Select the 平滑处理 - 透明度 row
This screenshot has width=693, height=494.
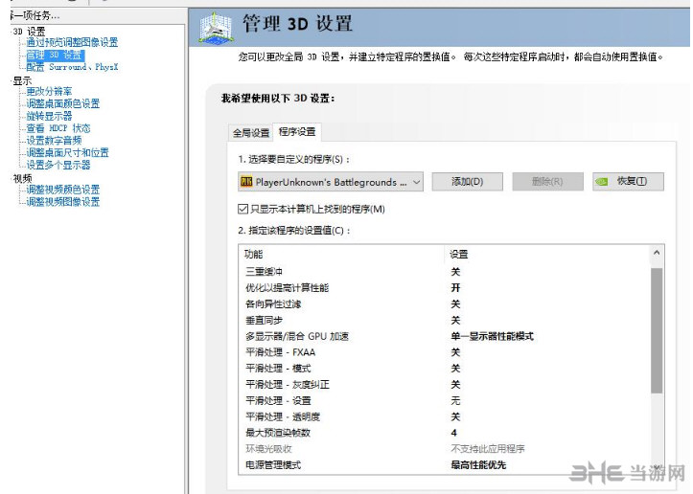pos(445,416)
